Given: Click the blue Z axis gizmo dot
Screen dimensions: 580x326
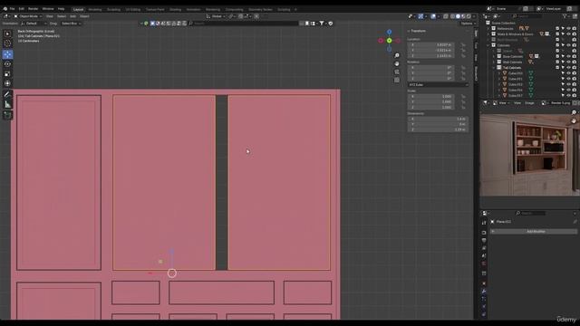Looking at the screenshot, I should pos(389,33).
